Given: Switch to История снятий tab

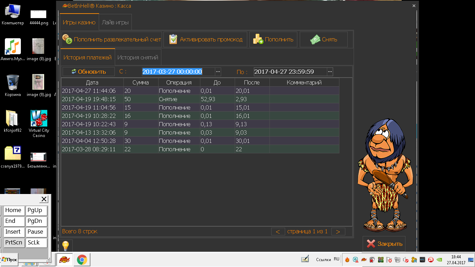Looking at the screenshot, I should tap(138, 57).
